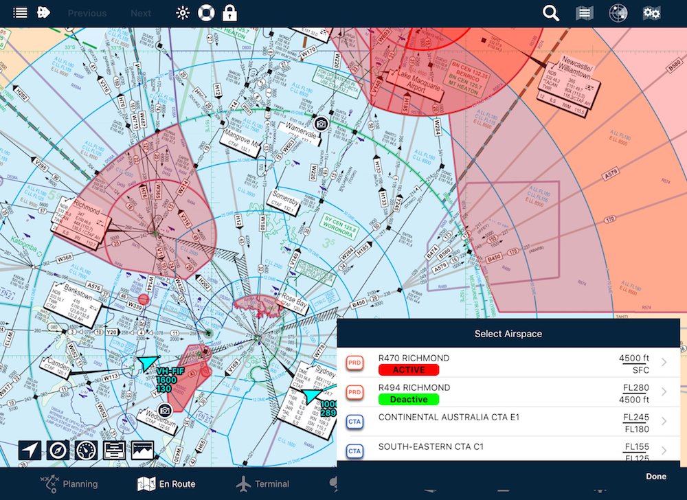
Task: Adjust brightness with the sun icon
Action: 183,13
